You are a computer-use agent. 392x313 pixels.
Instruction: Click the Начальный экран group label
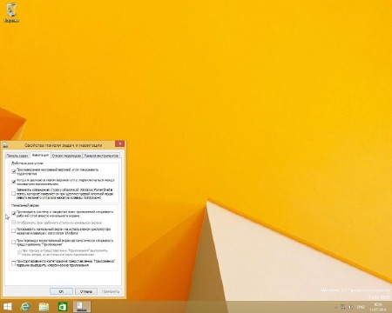25,205
